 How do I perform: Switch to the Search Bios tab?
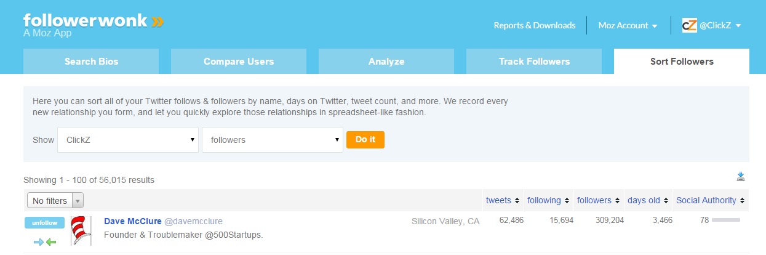point(91,62)
